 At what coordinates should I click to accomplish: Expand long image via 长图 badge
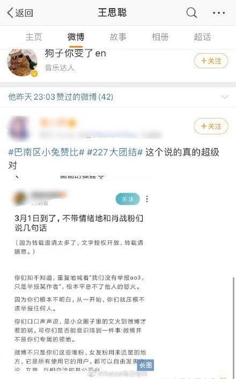coord(145,365)
